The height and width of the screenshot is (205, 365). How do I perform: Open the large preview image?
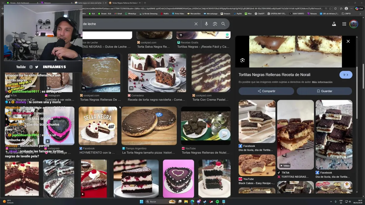click(x=295, y=52)
